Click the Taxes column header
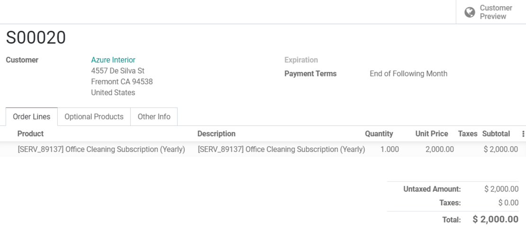The width and height of the screenshot is (526, 228). tap(467, 134)
